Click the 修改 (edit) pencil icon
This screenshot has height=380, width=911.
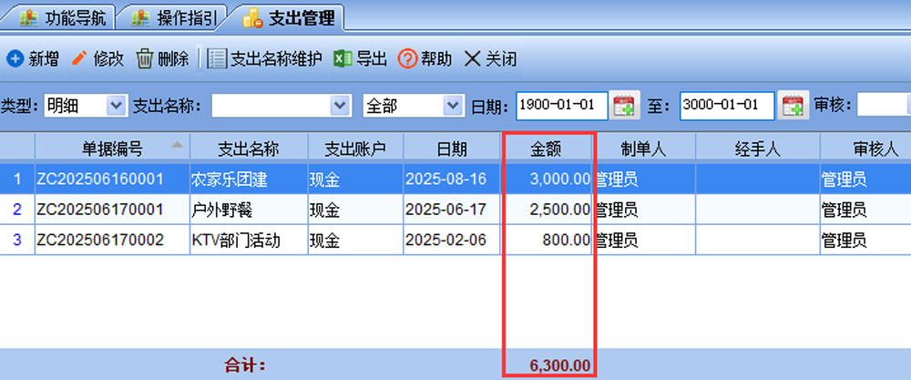79,59
